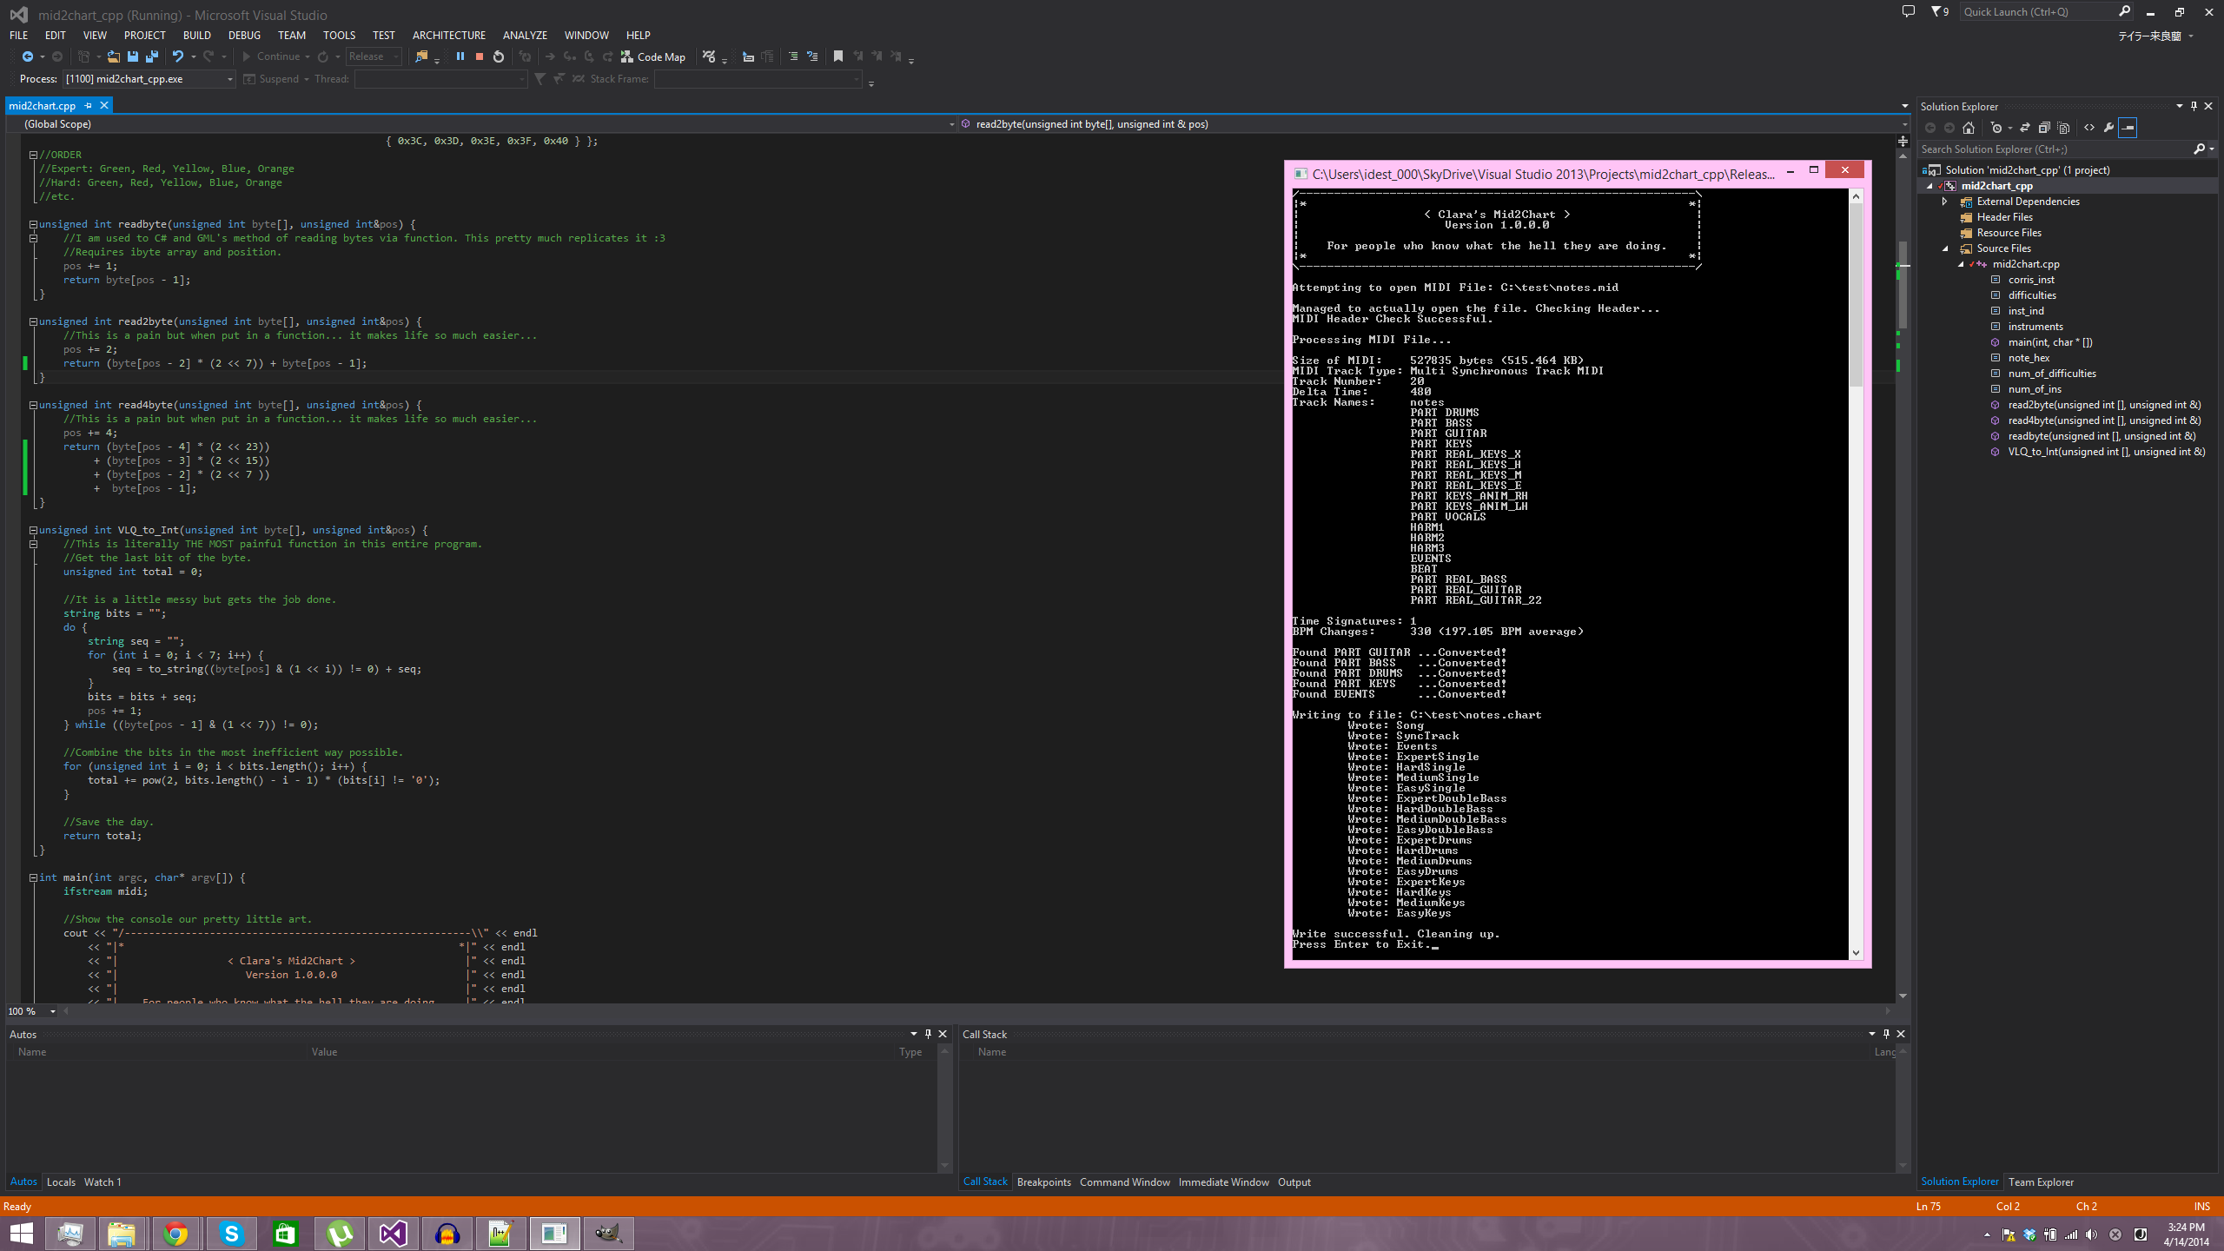Select Header Files folder
Image resolution: width=2224 pixels, height=1251 pixels.
click(x=2005, y=217)
